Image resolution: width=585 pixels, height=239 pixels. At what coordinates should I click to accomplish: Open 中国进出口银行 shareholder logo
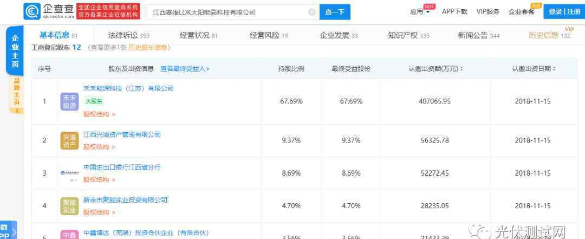pyautogui.click(x=69, y=173)
